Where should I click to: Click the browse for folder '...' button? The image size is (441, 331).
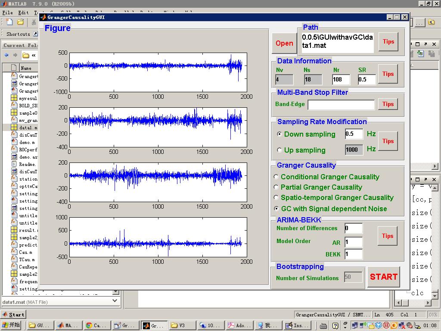click(420, 22)
